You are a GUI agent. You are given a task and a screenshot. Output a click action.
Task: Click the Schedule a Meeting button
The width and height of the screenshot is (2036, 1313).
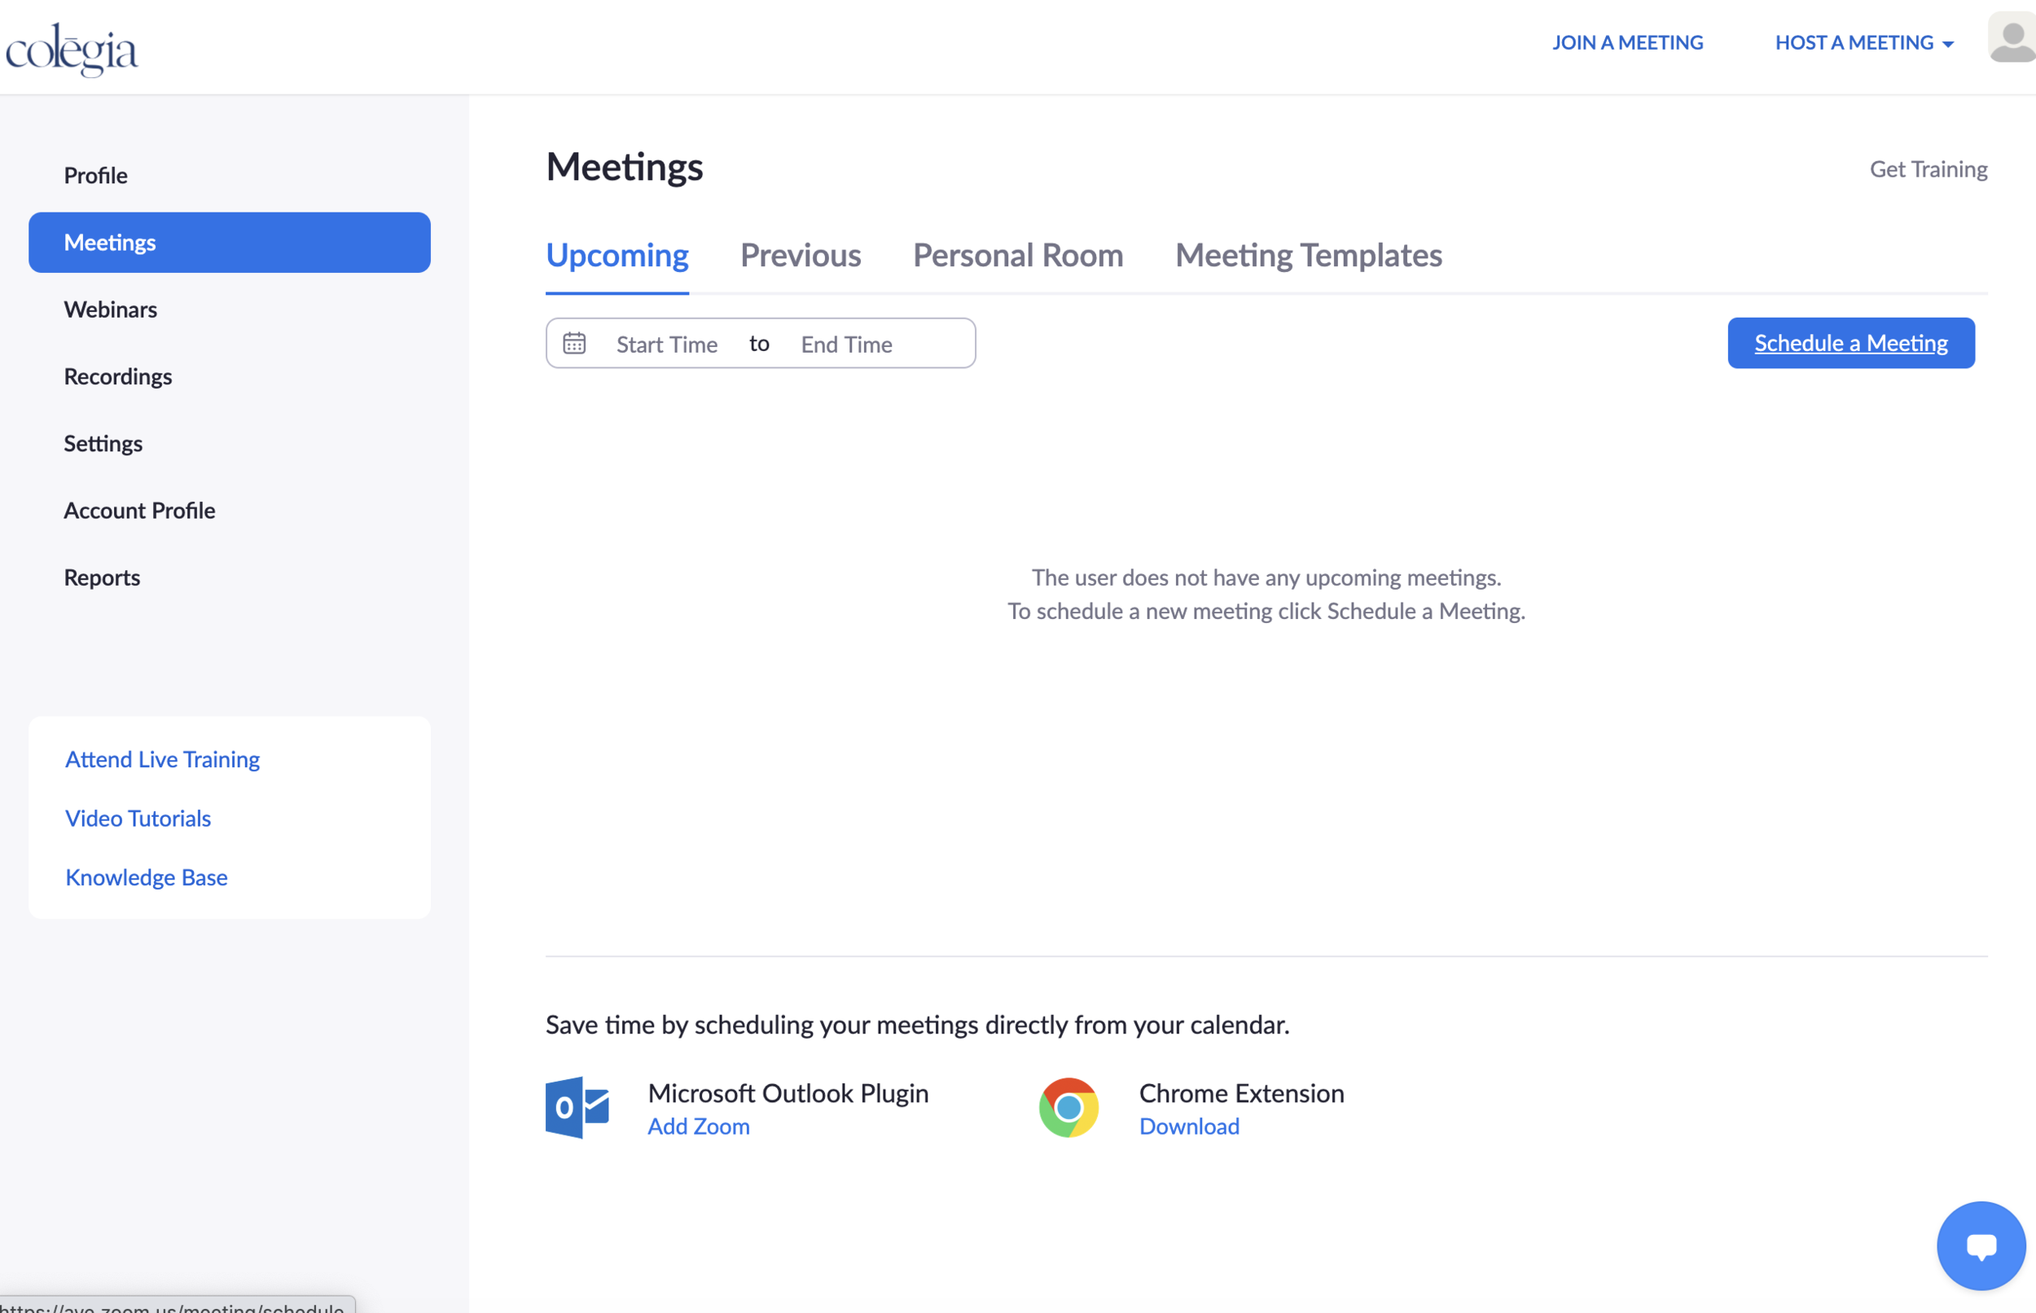(x=1850, y=343)
